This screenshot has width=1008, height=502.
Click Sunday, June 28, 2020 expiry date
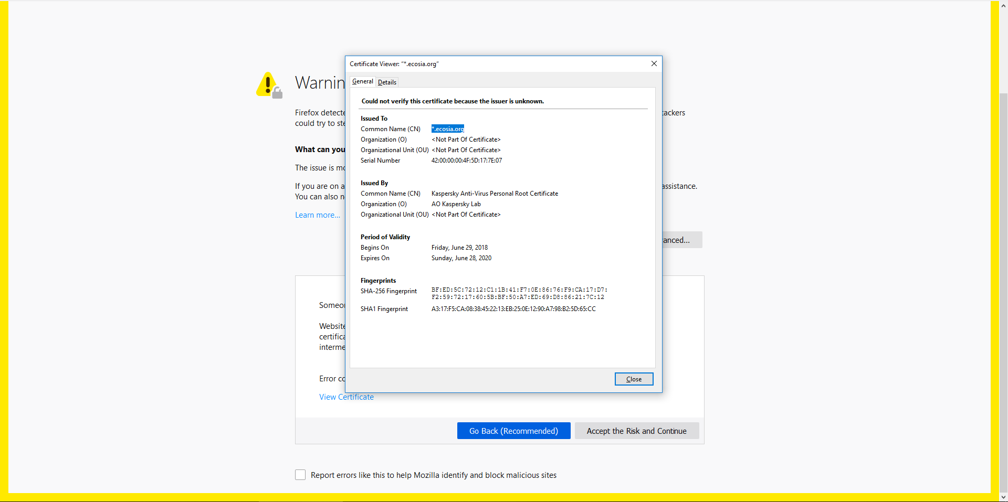[x=461, y=258]
